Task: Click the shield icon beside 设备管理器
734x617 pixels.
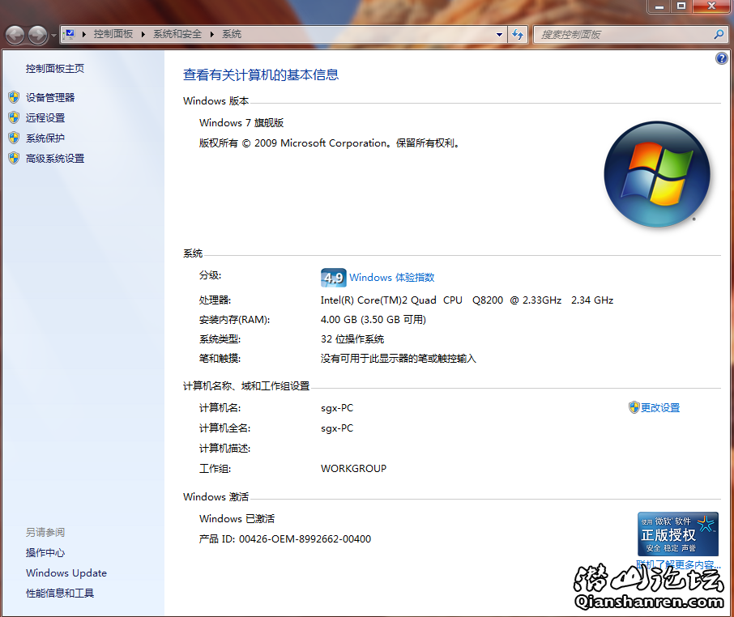Action: pyautogui.click(x=14, y=97)
